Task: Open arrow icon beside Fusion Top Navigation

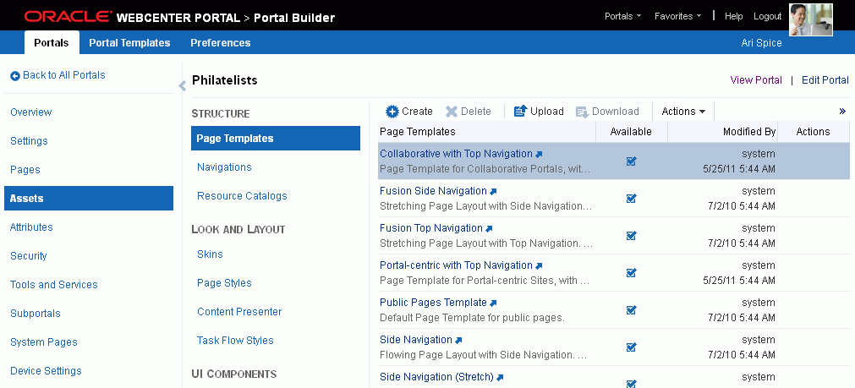Action: pyautogui.click(x=489, y=229)
